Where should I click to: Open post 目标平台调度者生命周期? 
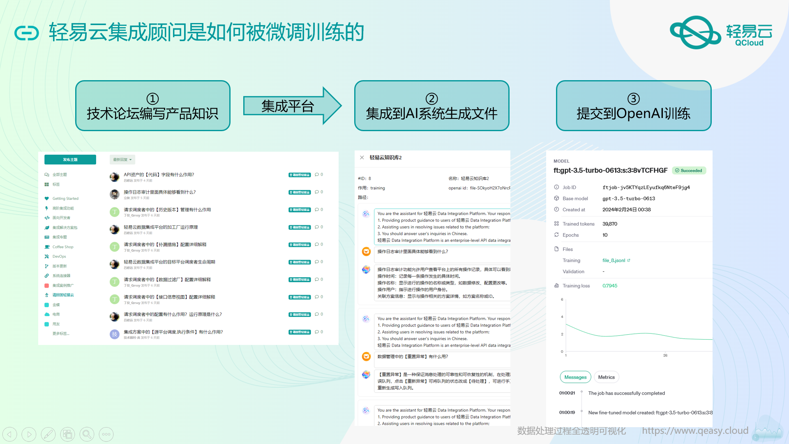pyautogui.click(x=169, y=262)
